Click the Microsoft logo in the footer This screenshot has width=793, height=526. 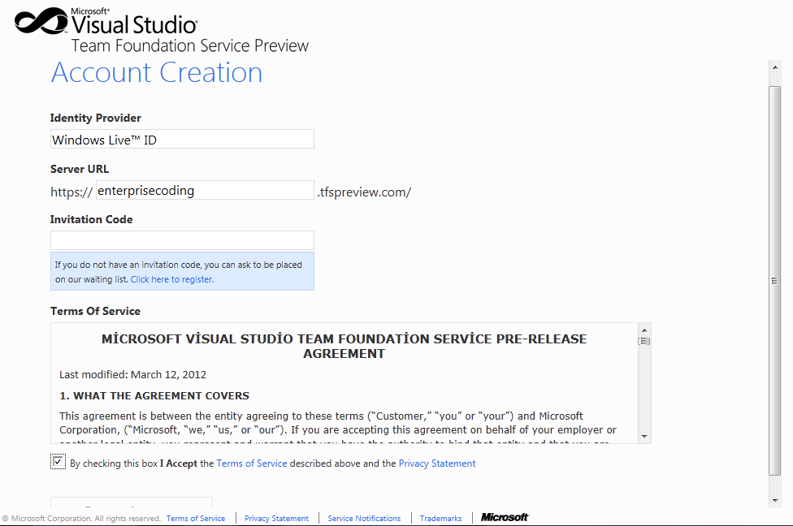pos(505,517)
